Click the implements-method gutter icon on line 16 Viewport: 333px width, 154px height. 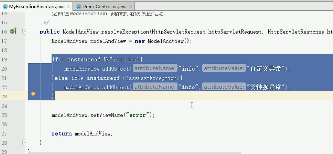13,31
